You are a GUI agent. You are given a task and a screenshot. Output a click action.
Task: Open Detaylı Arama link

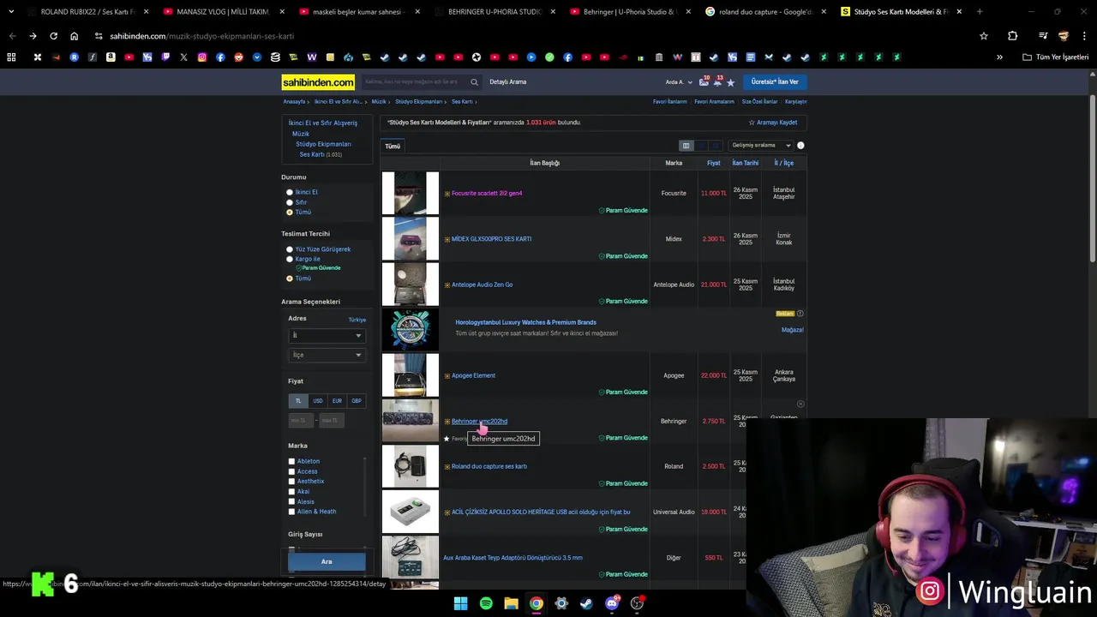coord(507,82)
